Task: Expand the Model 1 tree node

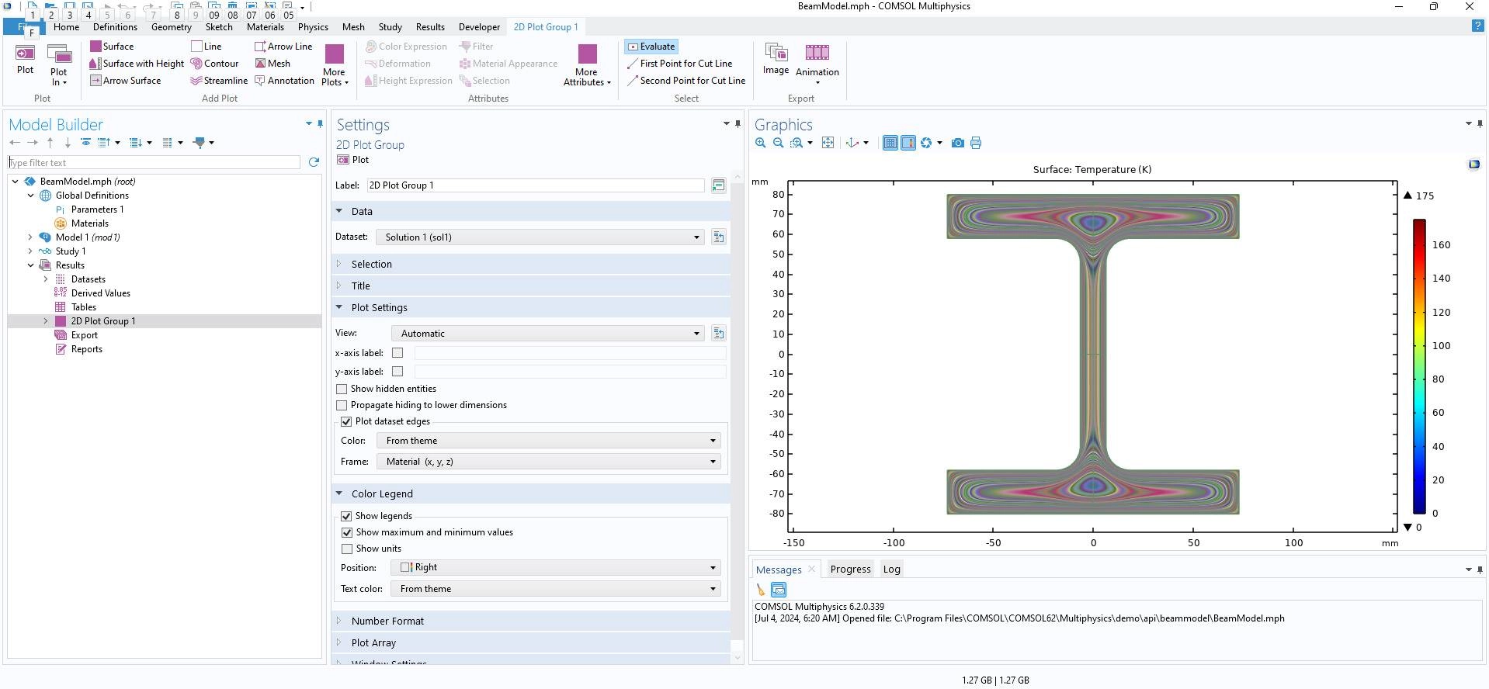Action: click(x=30, y=237)
